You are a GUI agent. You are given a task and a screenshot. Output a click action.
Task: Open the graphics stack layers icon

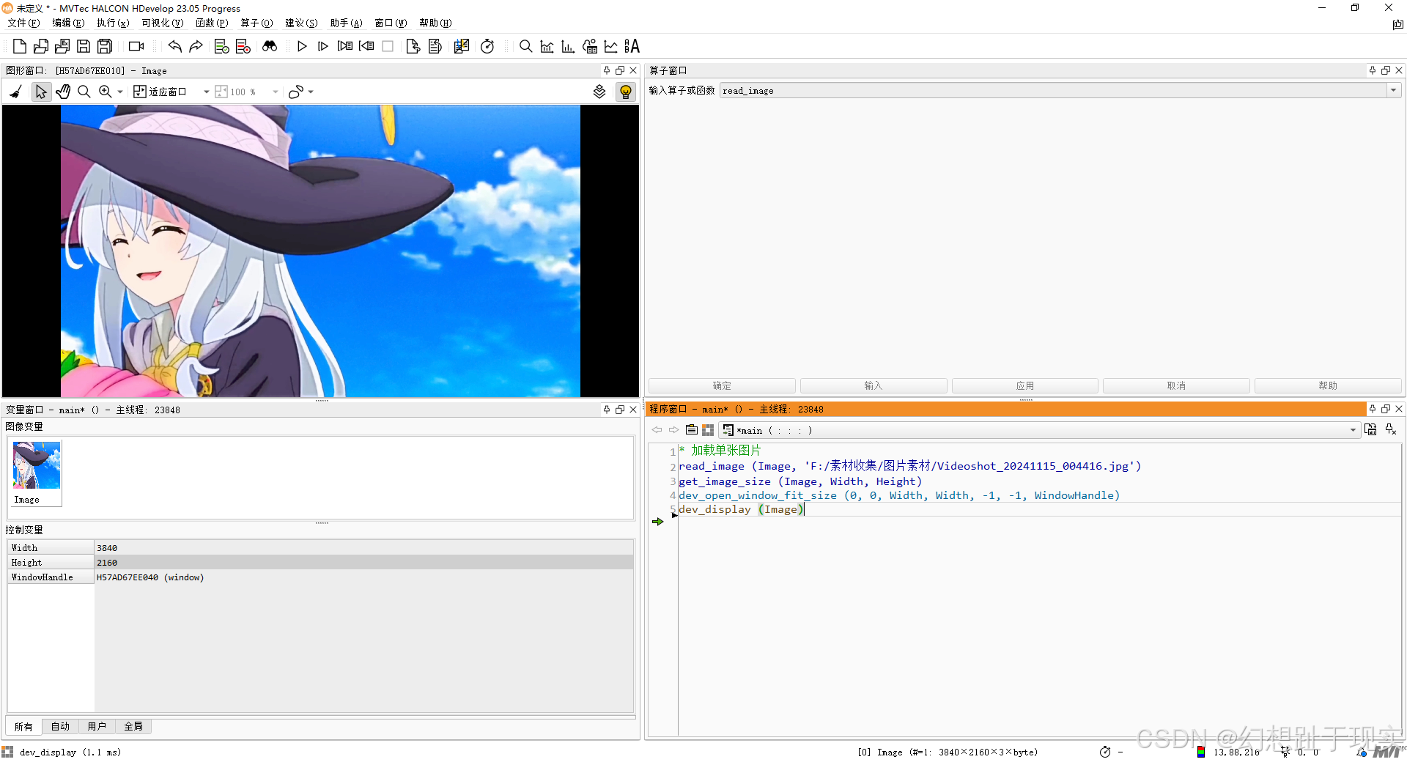click(599, 92)
